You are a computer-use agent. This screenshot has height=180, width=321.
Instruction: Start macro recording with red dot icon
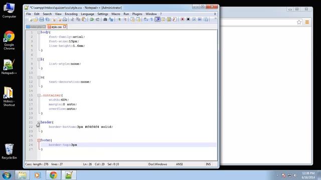pos(182,19)
